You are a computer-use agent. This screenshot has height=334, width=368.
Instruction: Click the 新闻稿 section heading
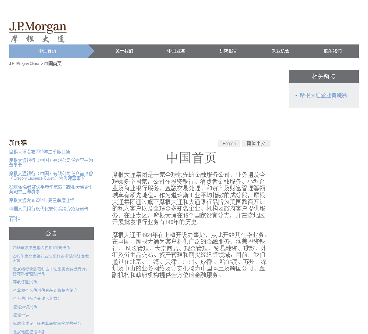point(18,143)
